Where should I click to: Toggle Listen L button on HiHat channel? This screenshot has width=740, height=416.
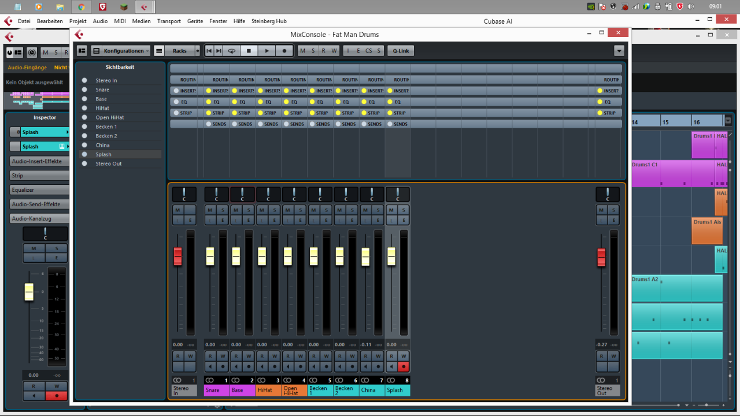[262, 220]
